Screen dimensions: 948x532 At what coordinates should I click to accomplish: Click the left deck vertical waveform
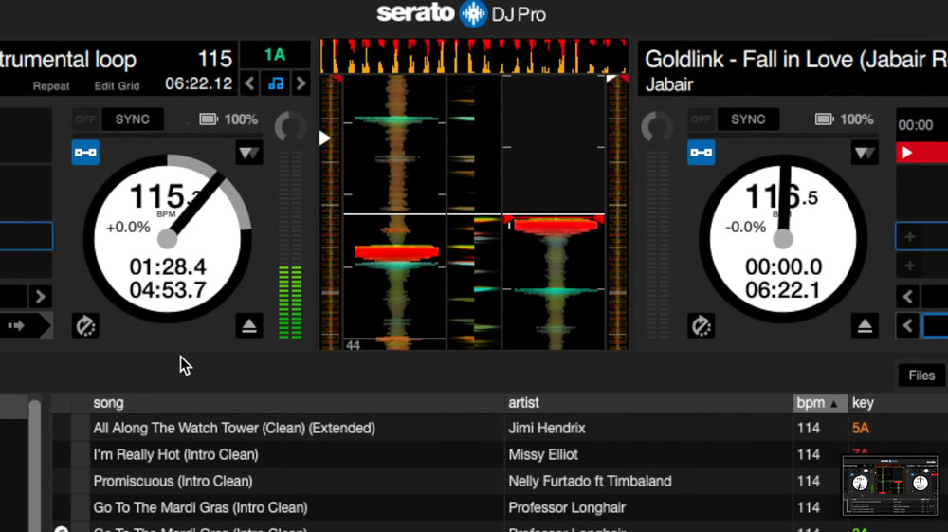(x=394, y=212)
